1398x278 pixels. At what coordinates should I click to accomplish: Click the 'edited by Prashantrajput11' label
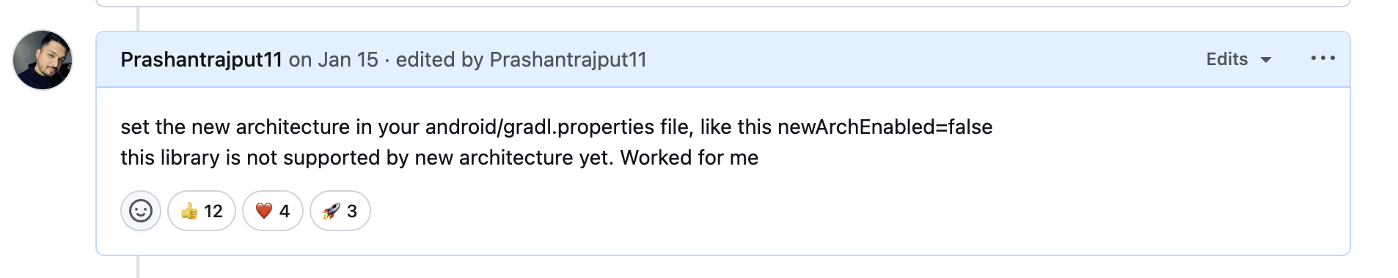[521, 60]
